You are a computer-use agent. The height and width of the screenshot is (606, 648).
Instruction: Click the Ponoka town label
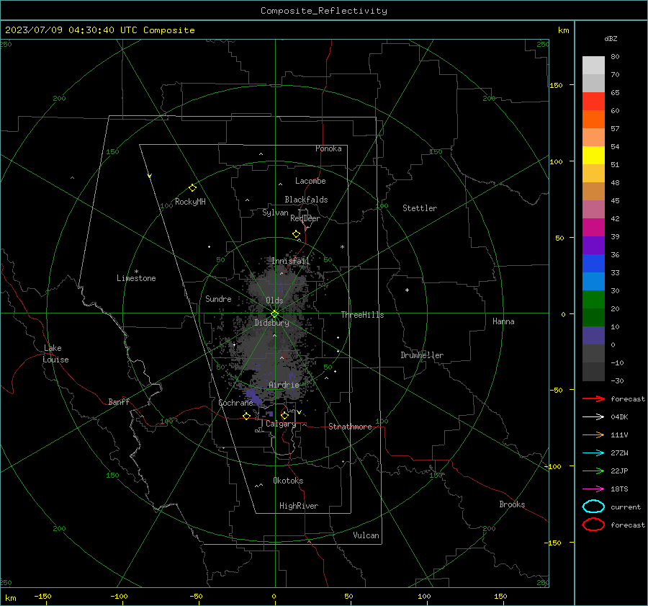[x=328, y=148]
